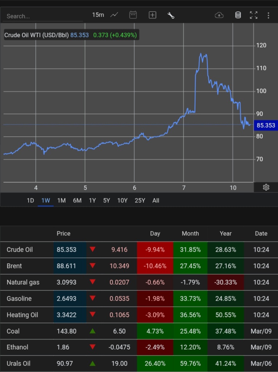Select the 5Y time range
278x372 pixels.
106,201
